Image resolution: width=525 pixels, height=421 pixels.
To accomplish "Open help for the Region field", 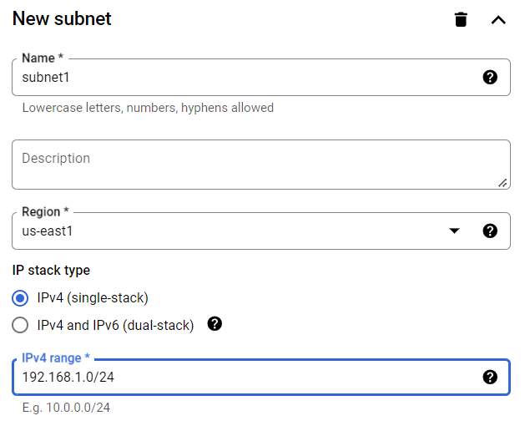I will coord(490,231).
